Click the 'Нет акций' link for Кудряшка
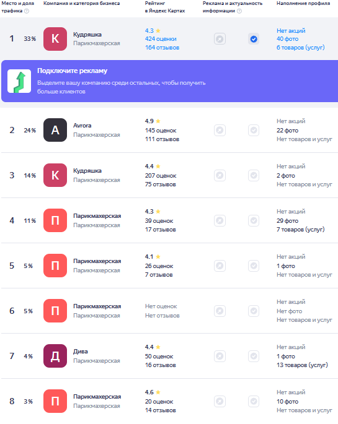This screenshot has width=338, height=424. (x=291, y=30)
